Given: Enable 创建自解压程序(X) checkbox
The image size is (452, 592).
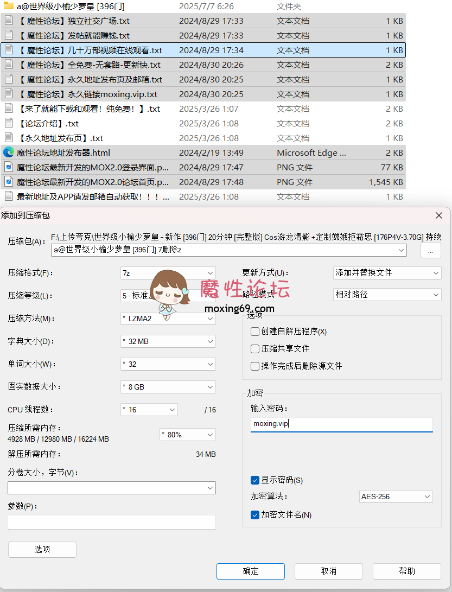Looking at the screenshot, I should point(255,332).
